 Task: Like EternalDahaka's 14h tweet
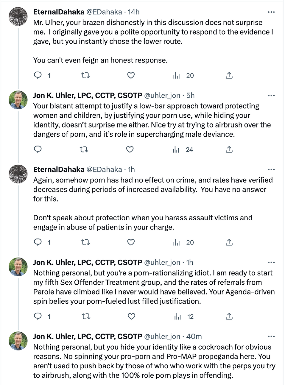tap(131, 75)
